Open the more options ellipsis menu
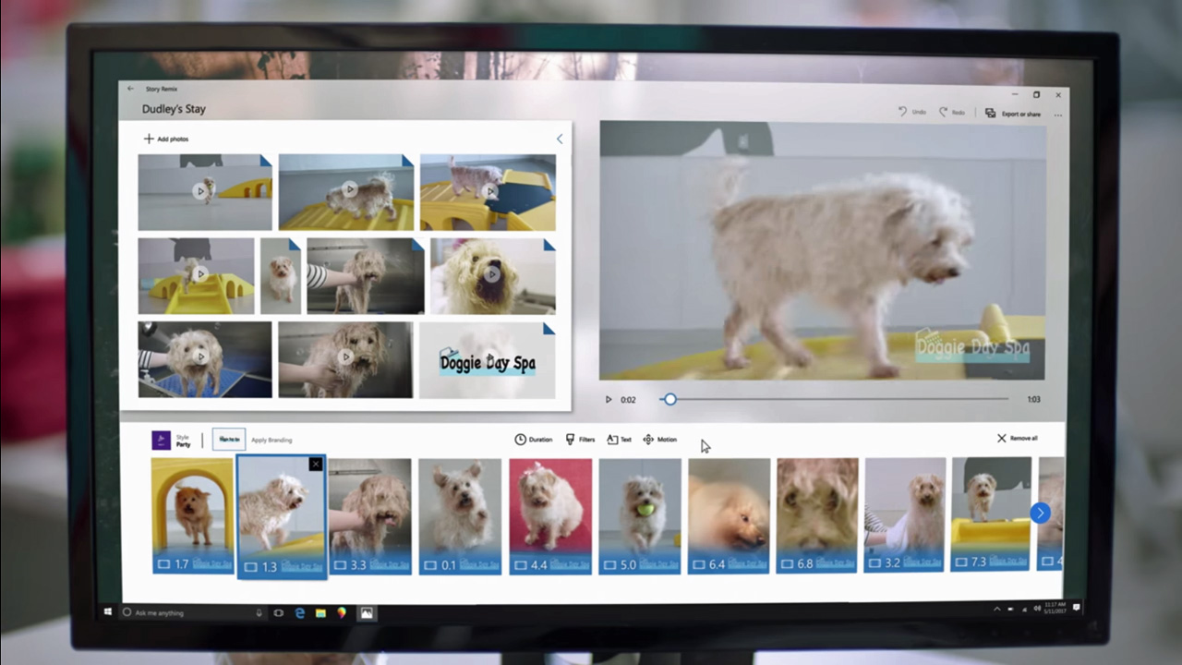1182x665 pixels. tap(1058, 114)
